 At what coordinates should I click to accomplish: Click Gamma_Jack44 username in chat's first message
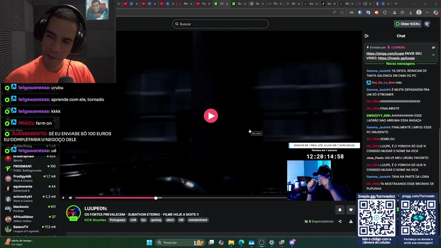[378, 71]
